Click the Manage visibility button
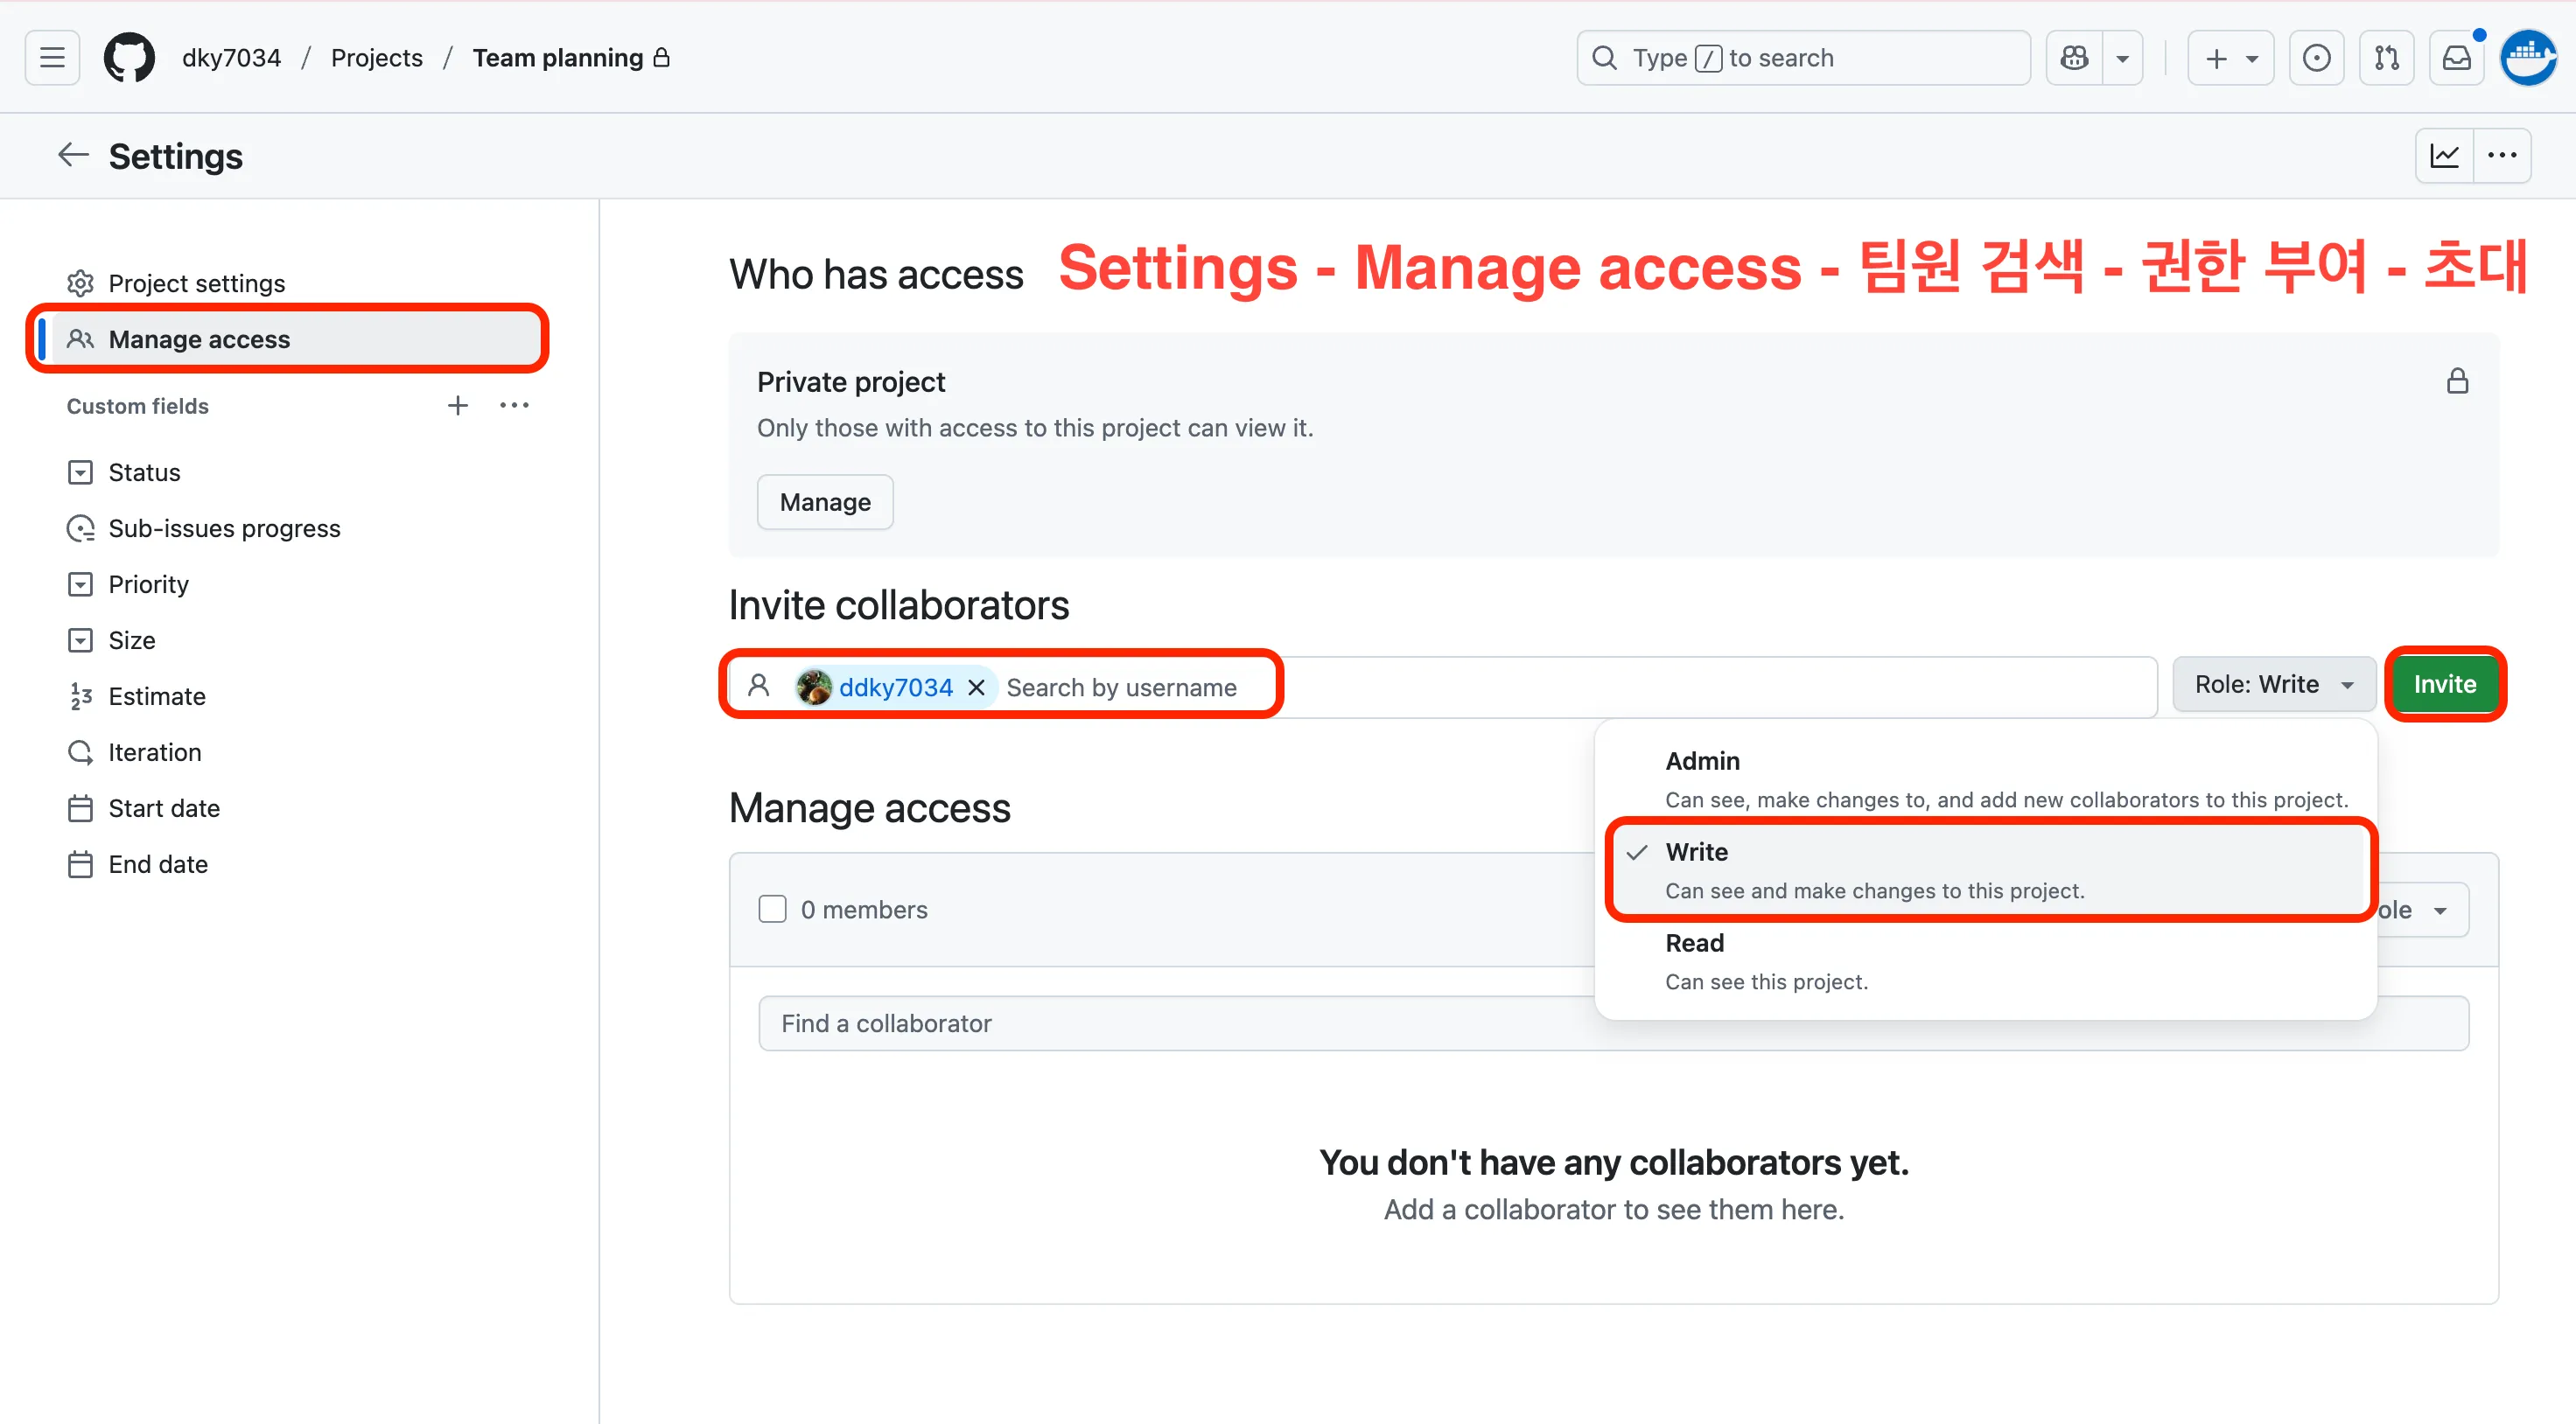 pyautogui.click(x=824, y=502)
